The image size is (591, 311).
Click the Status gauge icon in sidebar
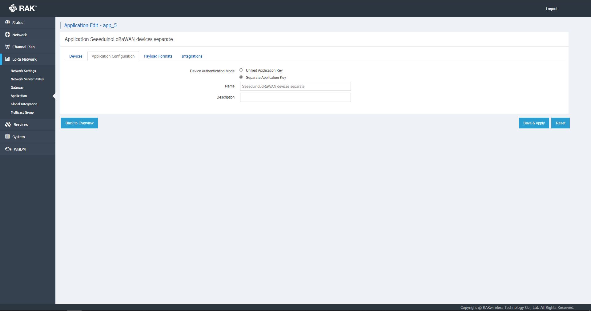click(7, 22)
